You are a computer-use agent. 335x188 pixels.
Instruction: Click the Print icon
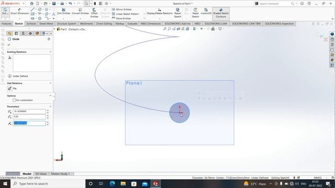(62, 4)
